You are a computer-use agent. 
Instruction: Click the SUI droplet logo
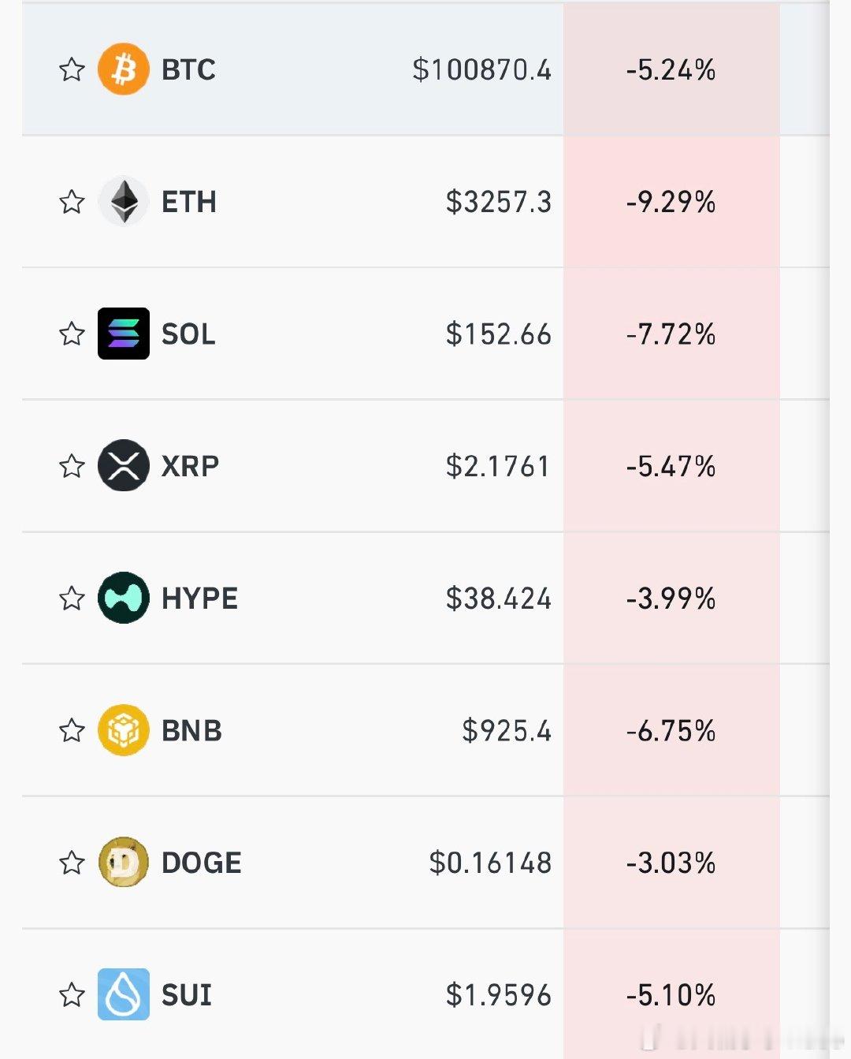(x=124, y=994)
